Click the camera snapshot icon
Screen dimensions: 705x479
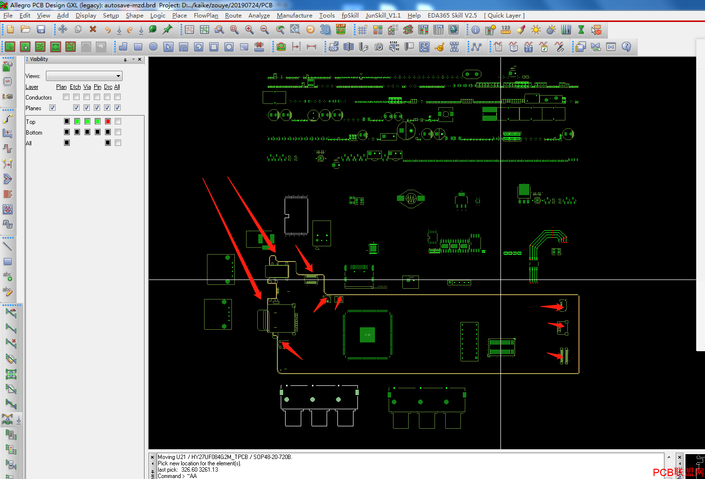[x=379, y=47]
